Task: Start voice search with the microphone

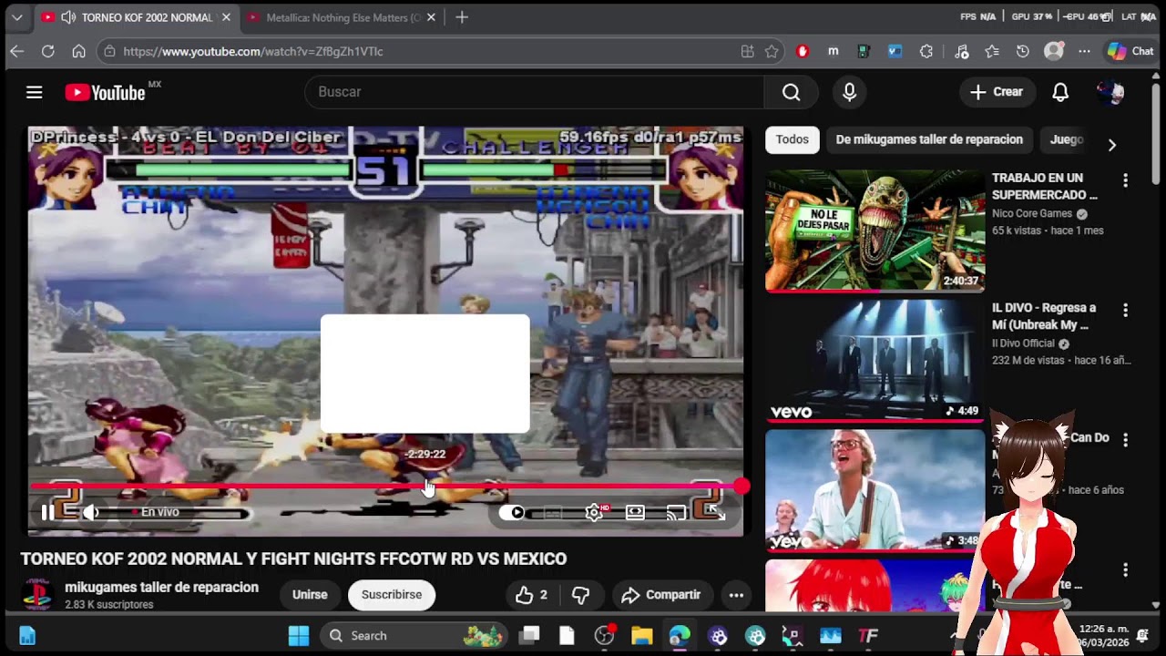Action: [x=849, y=92]
